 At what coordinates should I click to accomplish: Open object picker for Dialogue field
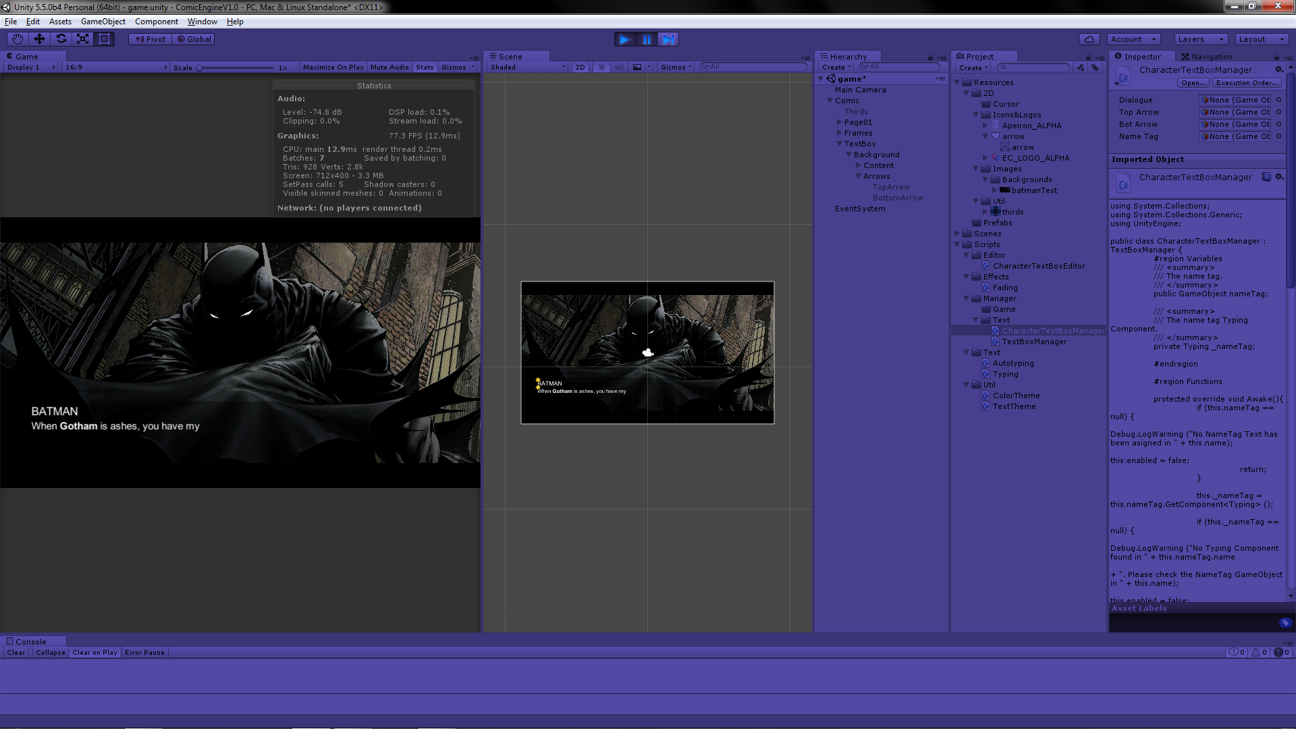coord(1278,100)
